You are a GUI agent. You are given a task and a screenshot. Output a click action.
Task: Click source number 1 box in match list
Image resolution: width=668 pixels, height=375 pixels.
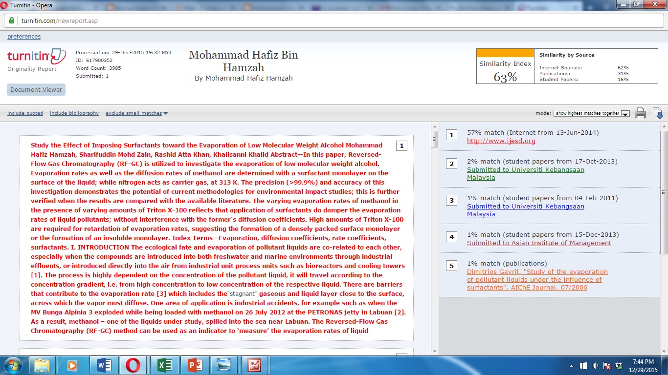coord(451,135)
